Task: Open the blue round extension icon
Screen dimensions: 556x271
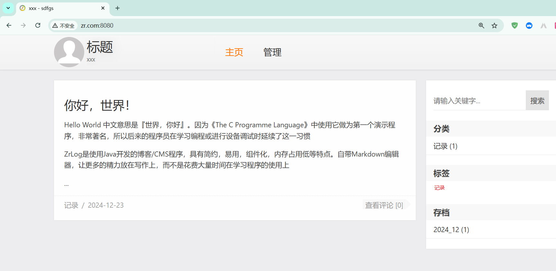Action: tap(529, 25)
